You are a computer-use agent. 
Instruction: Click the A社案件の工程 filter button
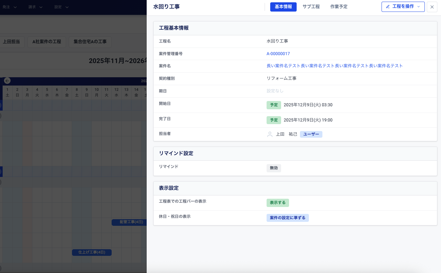47,42
